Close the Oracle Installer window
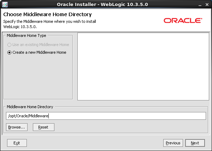 (x=207, y=5)
